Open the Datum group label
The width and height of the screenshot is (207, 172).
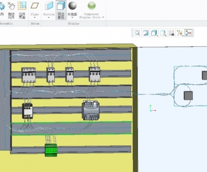(35, 23)
